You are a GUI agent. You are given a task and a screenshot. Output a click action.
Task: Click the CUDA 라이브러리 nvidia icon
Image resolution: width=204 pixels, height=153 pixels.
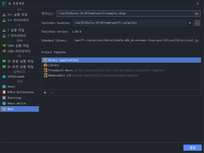click(4, 51)
